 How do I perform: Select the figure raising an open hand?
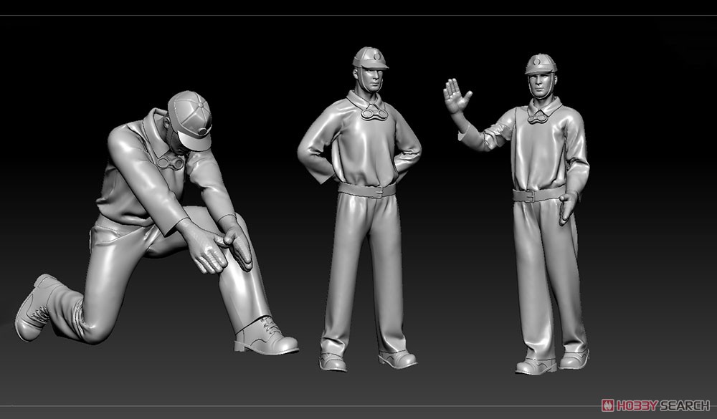click(x=517, y=214)
